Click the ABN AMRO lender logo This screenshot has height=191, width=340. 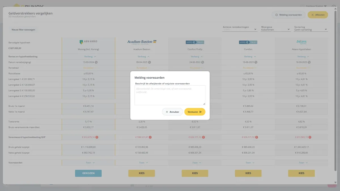(x=88, y=42)
